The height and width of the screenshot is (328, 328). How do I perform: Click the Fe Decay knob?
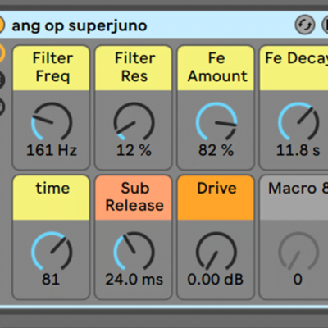tap(298, 122)
